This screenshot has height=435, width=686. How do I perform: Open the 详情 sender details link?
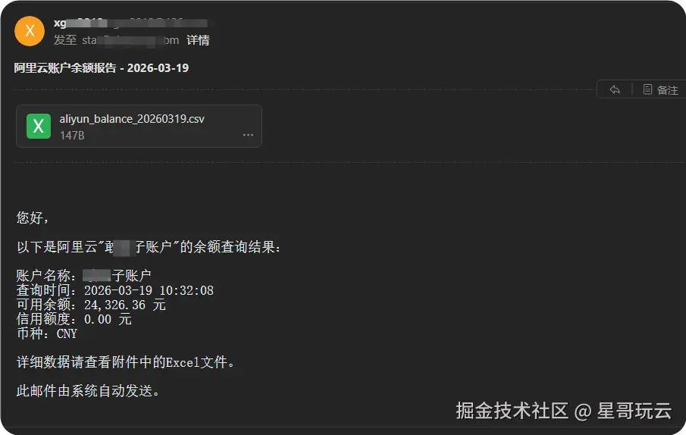(198, 40)
